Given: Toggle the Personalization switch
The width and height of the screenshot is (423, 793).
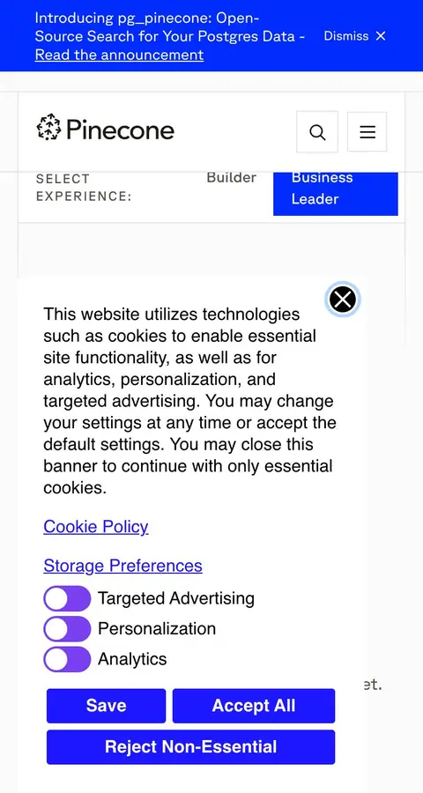Looking at the screenshot, I should tap(67, 629).
